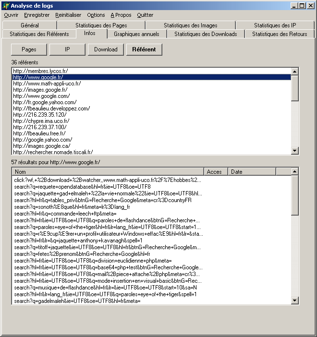Click the Référent button

144,49
